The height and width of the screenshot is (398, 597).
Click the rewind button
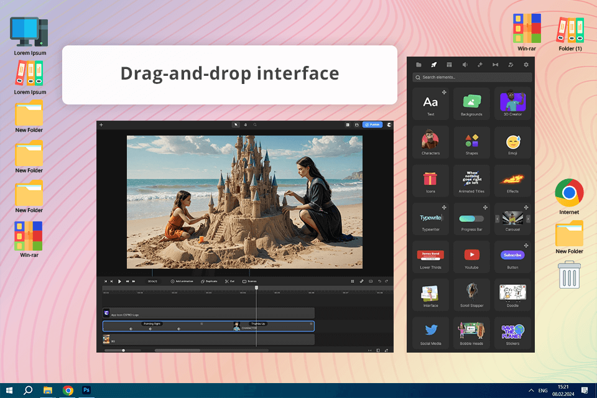tap(127, 282)
